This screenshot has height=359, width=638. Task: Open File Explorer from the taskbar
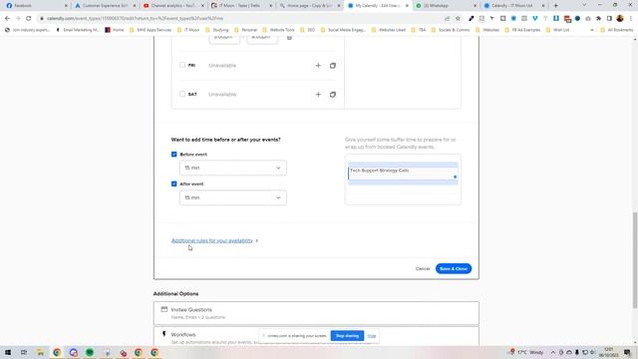40,352
